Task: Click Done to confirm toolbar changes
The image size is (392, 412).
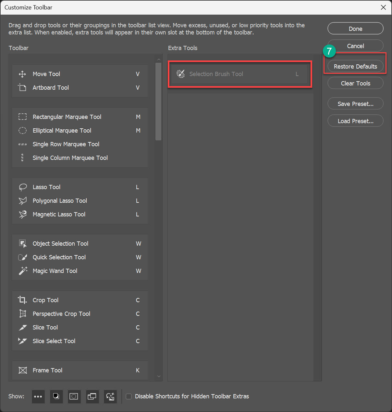Action: point(355,29)
